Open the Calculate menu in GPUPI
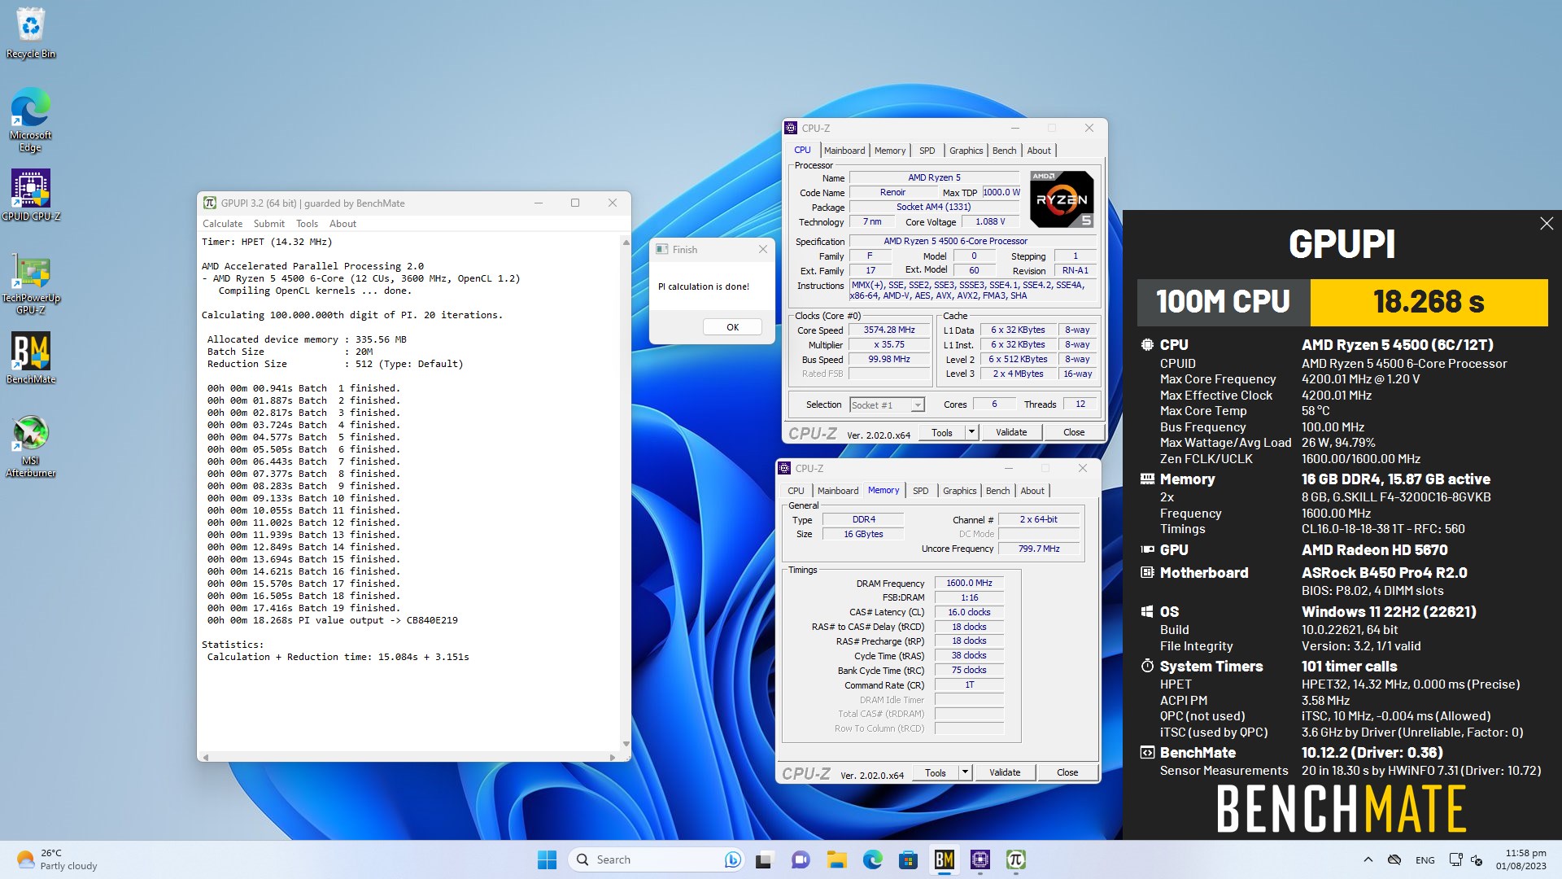This screenshot has height=879, width=1562. click(x=222, y=224)
